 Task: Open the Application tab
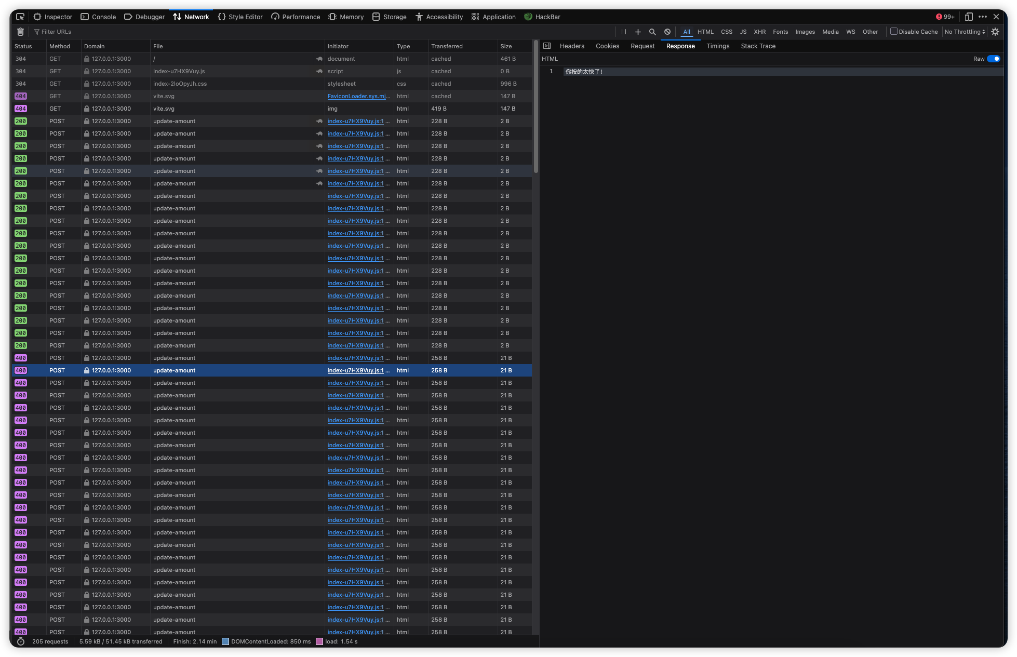tap(493, 17)
